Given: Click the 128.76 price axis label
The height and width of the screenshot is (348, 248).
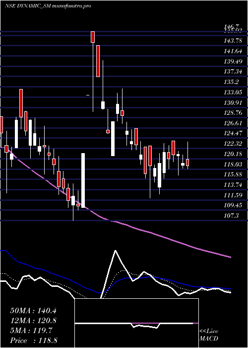Looking at the screenshot, I should [233, 113].
